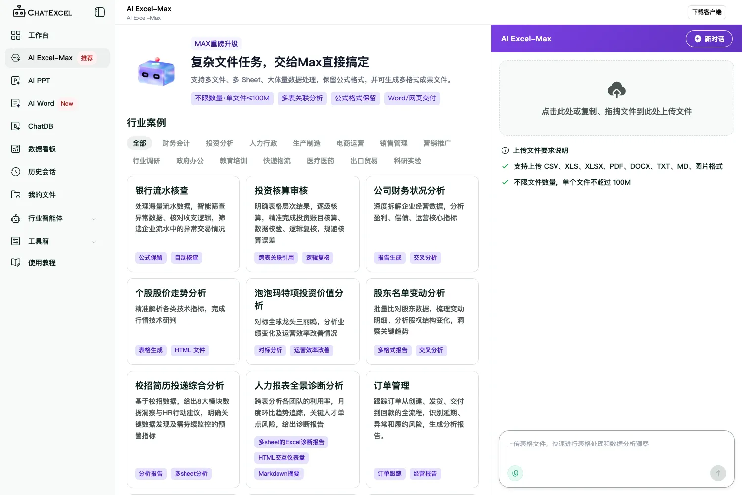Open the ChatDB sidebar icon
742x495 pixels.
[x=16, y=126]
